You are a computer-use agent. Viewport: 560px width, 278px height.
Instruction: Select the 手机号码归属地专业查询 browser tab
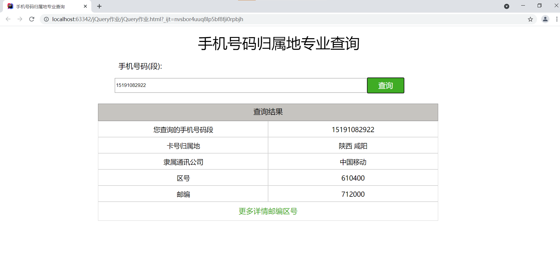pyautogui.click(x=47, y=6)
